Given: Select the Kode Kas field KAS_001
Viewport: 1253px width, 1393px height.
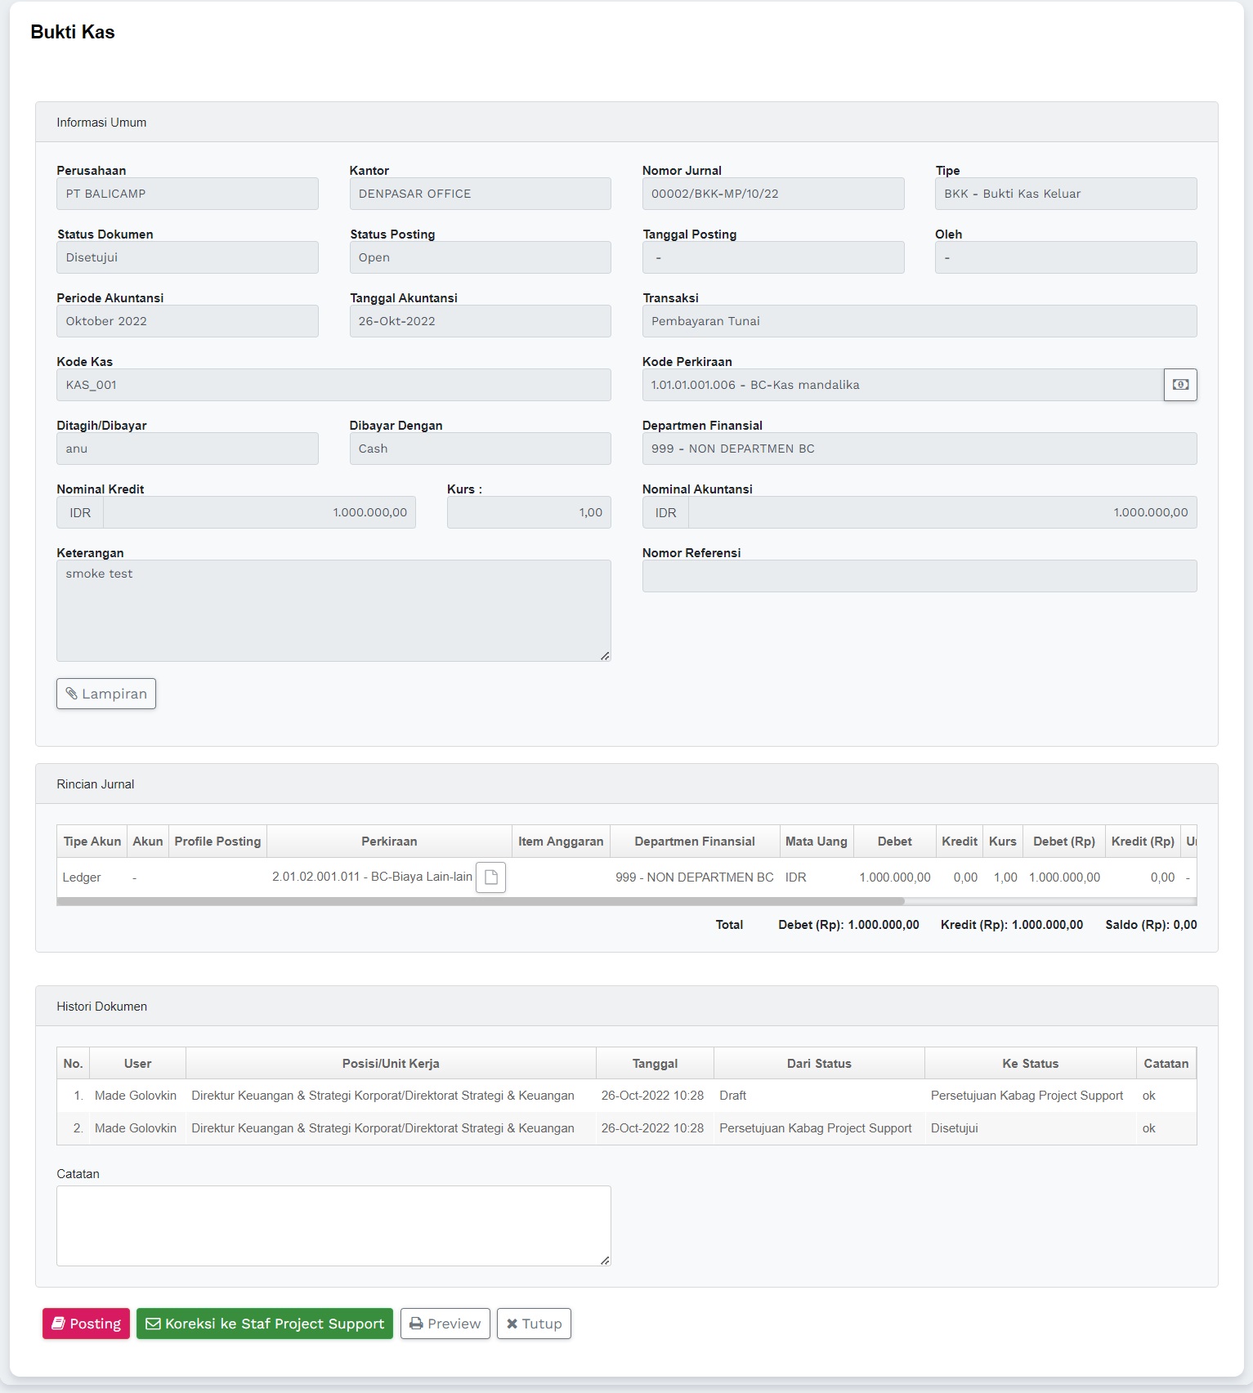Looking at the screenshot, I should point(333,385).
